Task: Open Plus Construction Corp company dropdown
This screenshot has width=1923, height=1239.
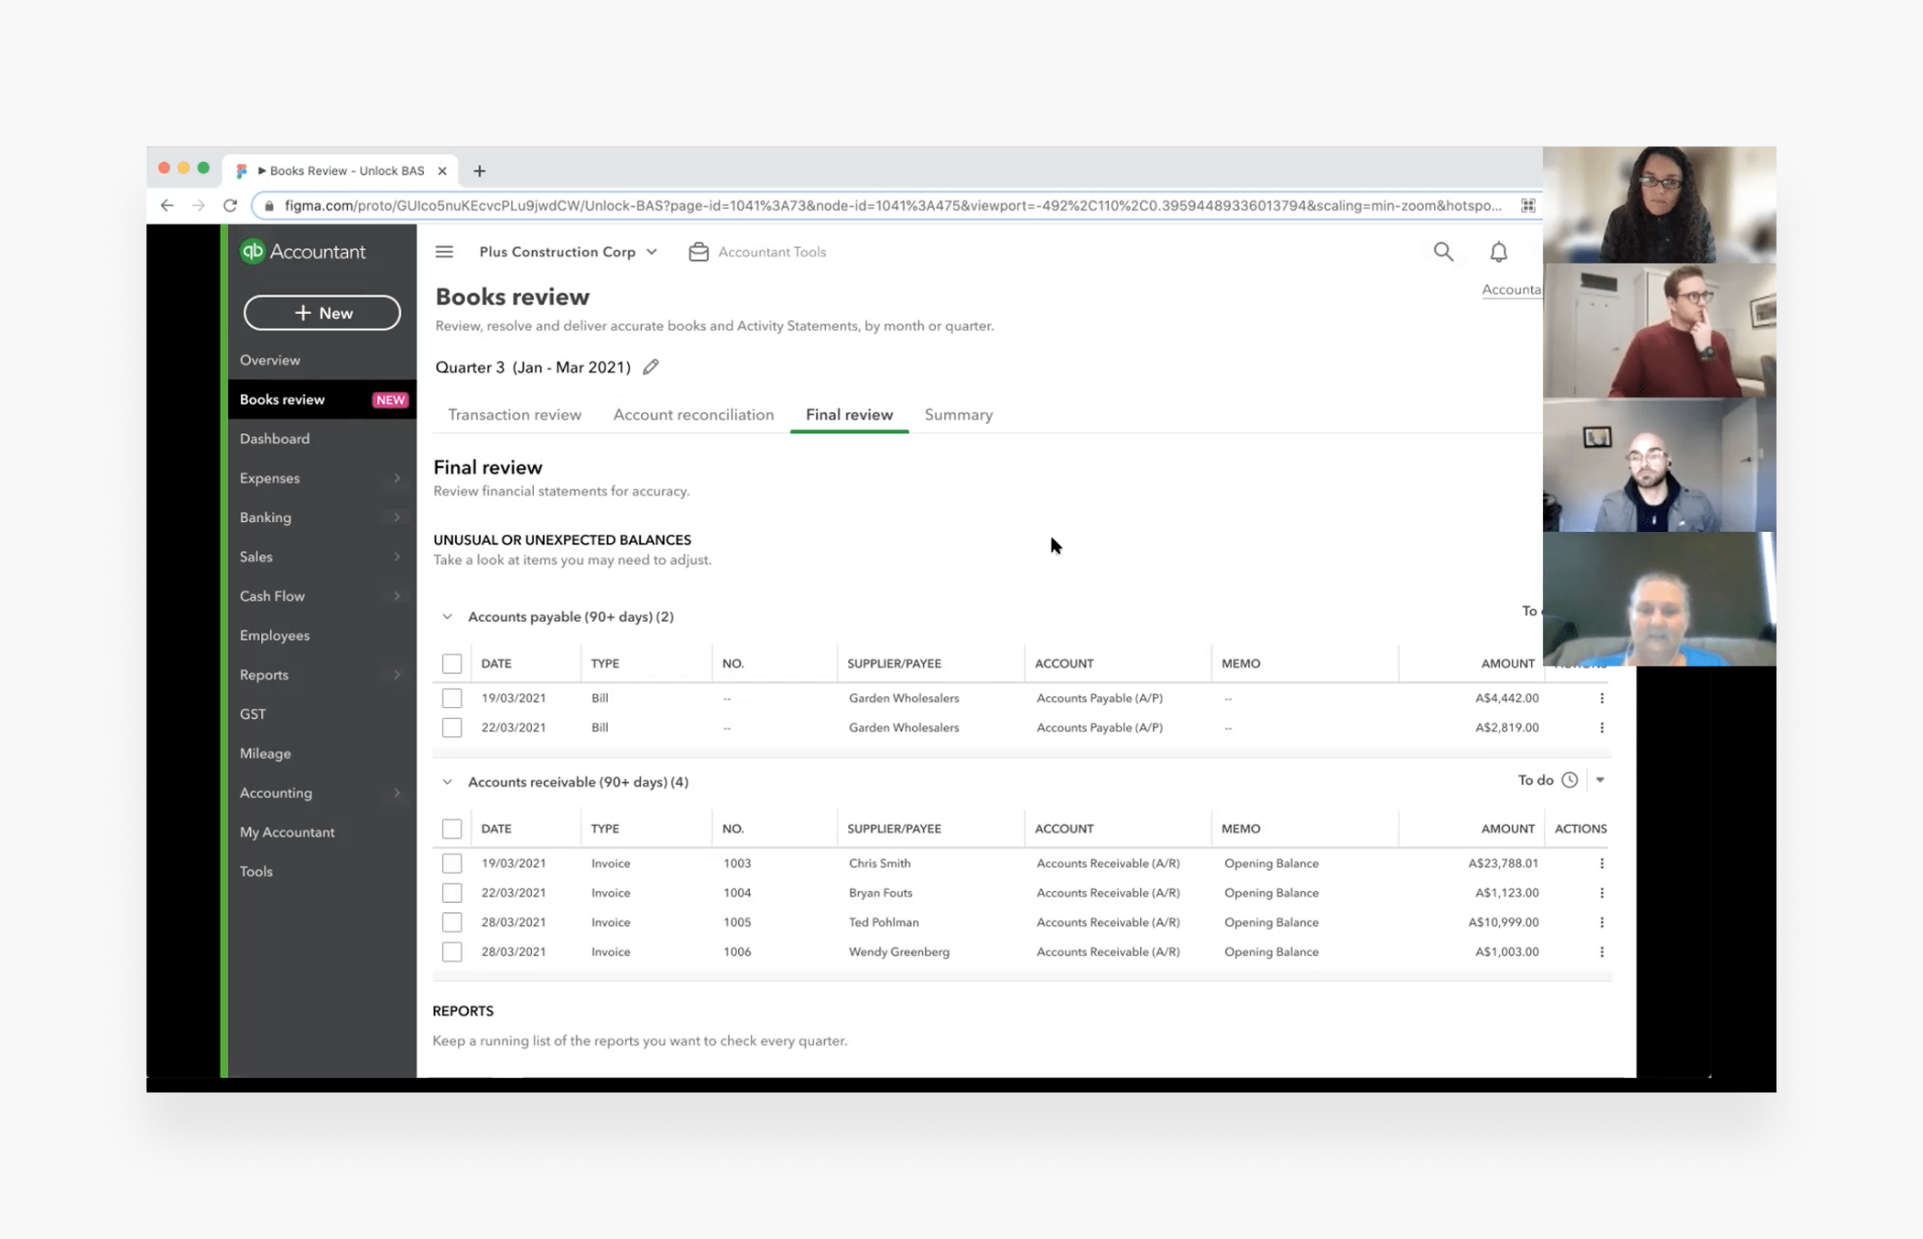Action: click(x=568, y=252)
